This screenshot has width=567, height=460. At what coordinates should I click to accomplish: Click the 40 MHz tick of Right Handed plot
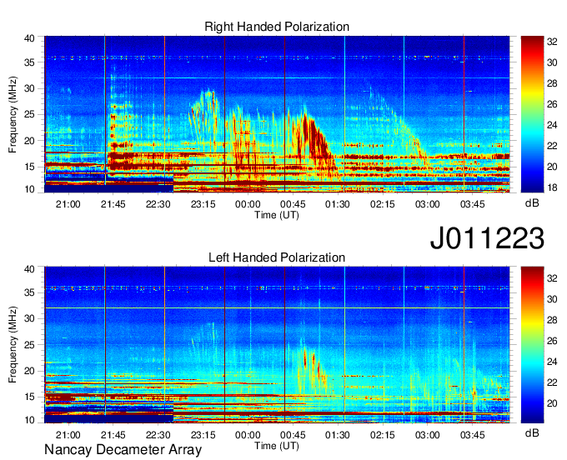[x=30, y=38]
